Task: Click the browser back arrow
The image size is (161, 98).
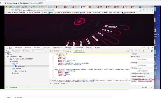Action: [x=6, y=10]
